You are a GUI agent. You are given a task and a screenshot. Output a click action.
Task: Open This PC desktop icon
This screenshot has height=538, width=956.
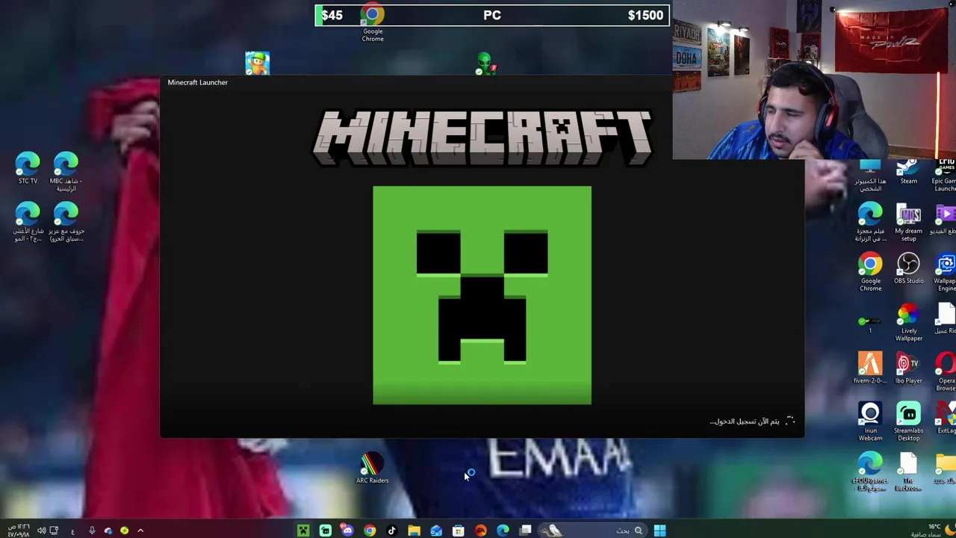tap(870, 176)
